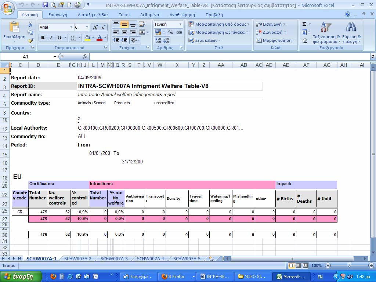Switch to the Διάταξη σελίδας tab
Image resolution: width=376 pixels, height=282 pixels.
point(93,15)
